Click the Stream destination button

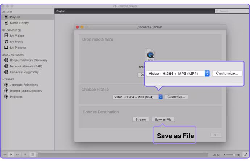141,120
